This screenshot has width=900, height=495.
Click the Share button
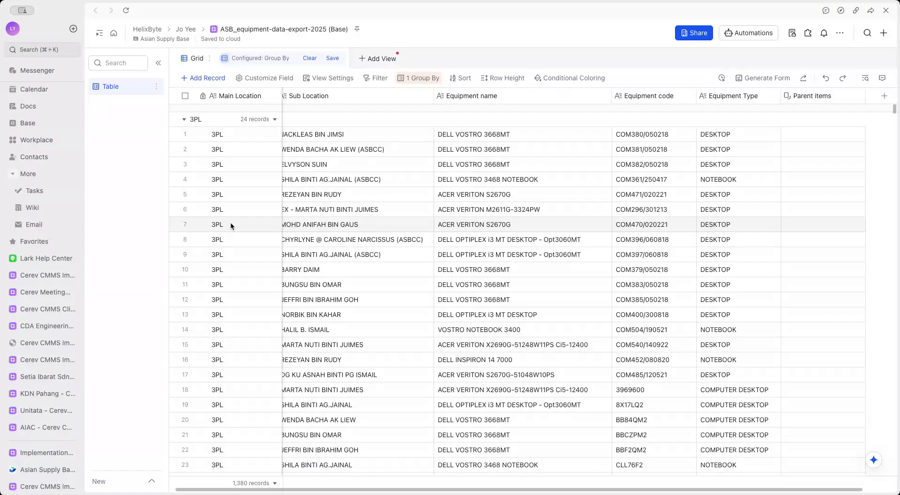click(694, 33)
